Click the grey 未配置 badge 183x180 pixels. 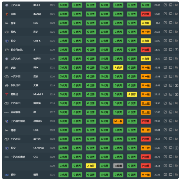click(x=118, y=166)
